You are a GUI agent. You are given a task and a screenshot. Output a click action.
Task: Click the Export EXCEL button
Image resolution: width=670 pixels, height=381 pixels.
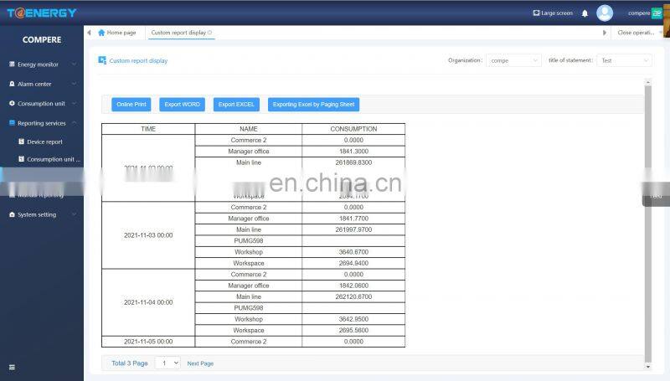coord(236,105)
